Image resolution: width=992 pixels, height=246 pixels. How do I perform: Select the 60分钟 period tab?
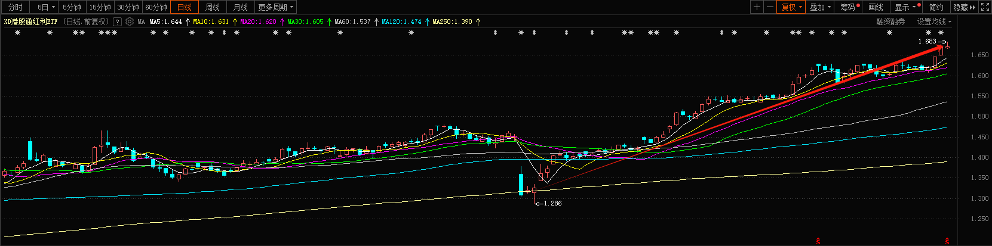[x=156, y=7]
